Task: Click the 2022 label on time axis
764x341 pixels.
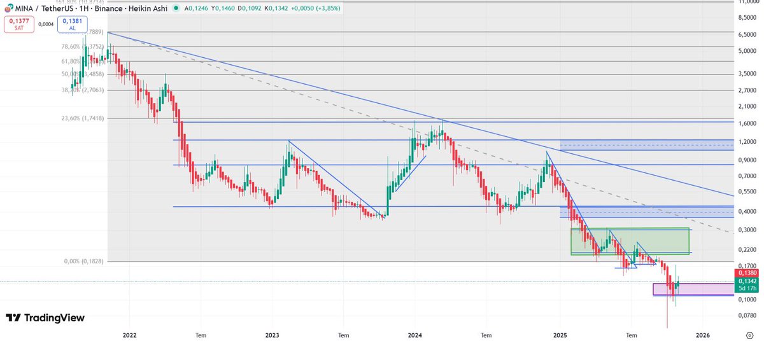Action: [x=129, y=335]
